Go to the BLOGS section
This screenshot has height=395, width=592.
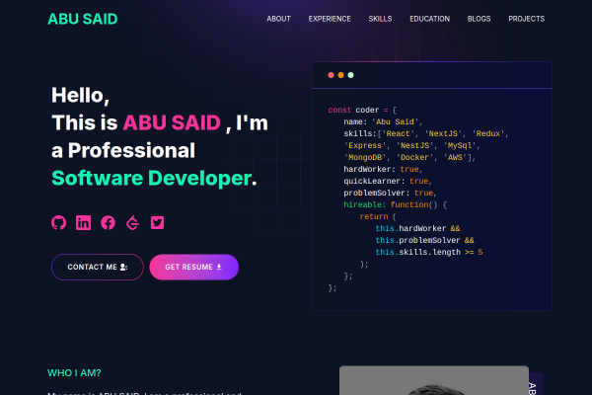(x=480, y=19)
